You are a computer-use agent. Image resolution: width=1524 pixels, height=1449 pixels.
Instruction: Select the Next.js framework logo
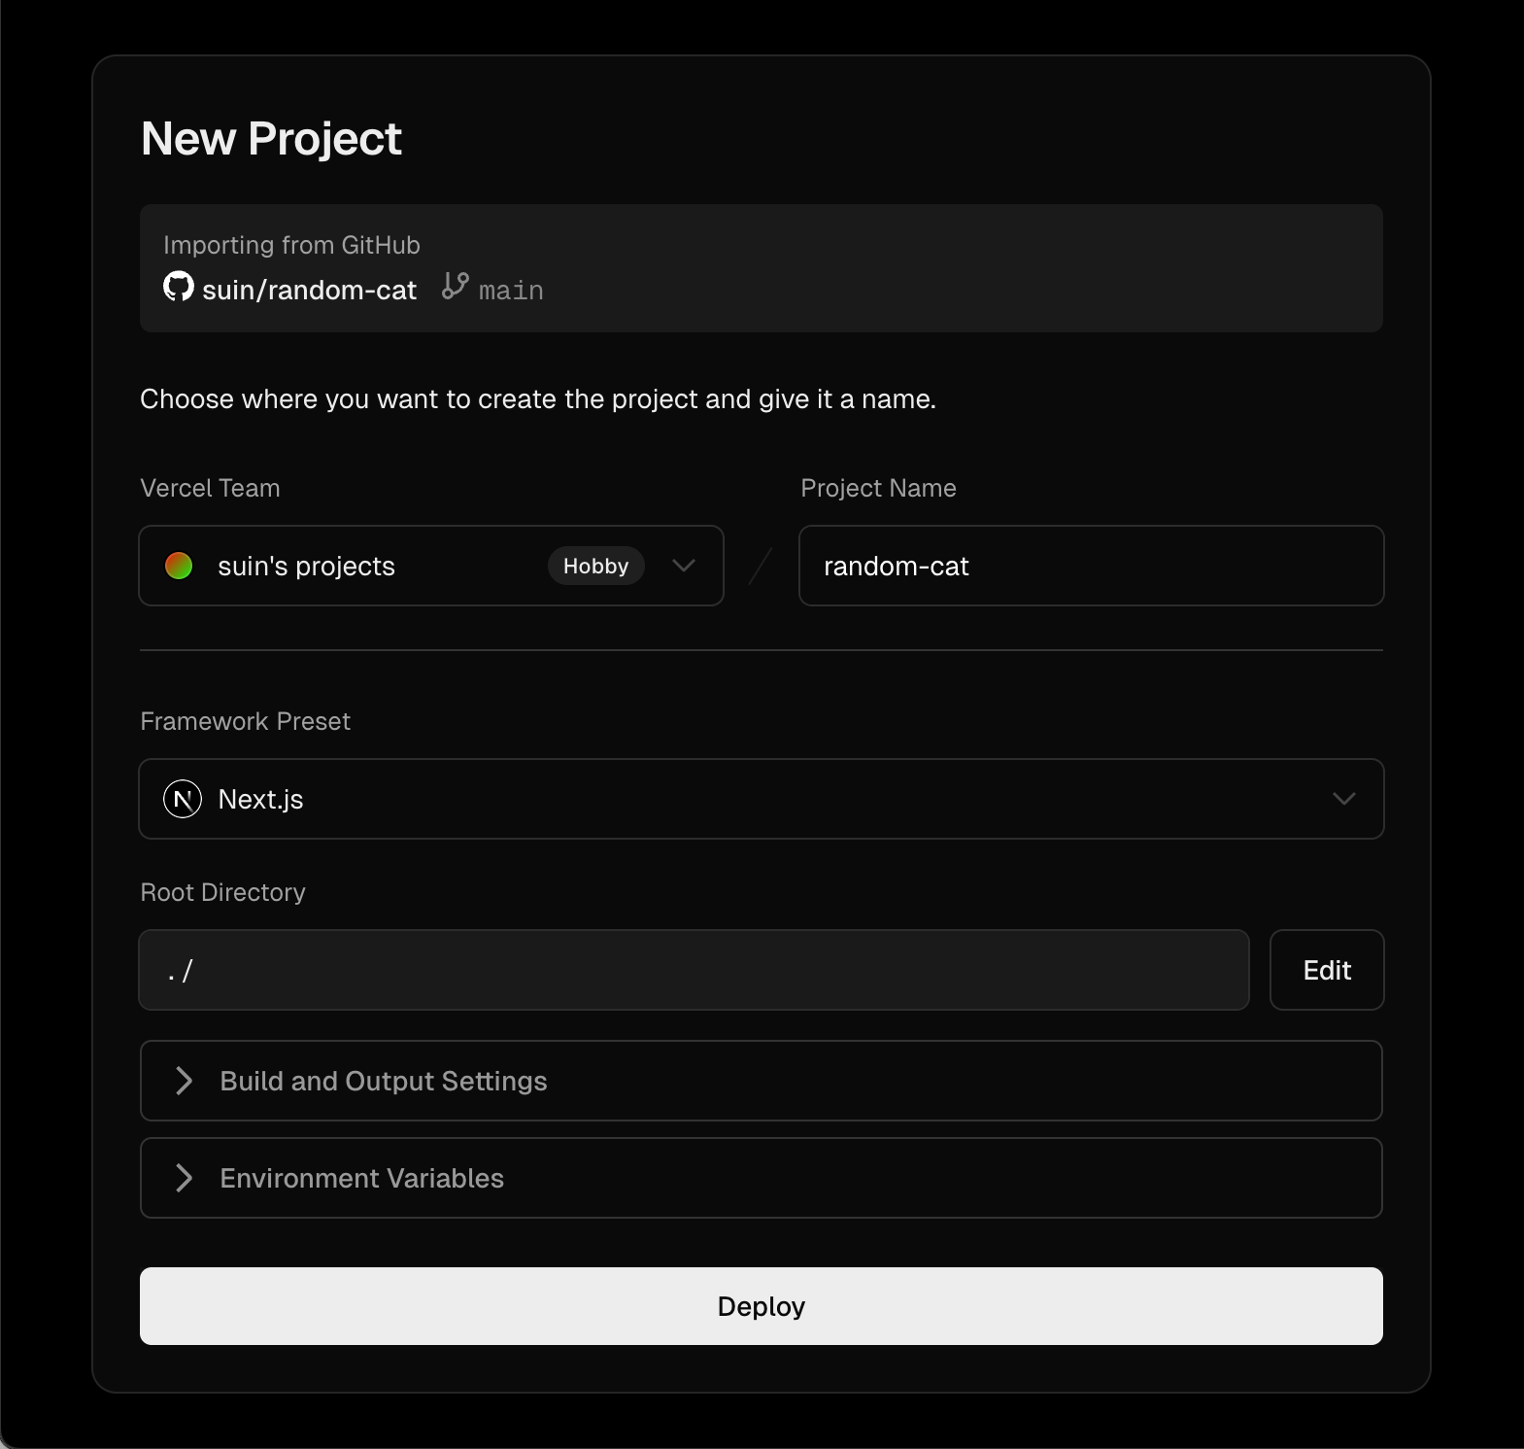tap(182, 799)
